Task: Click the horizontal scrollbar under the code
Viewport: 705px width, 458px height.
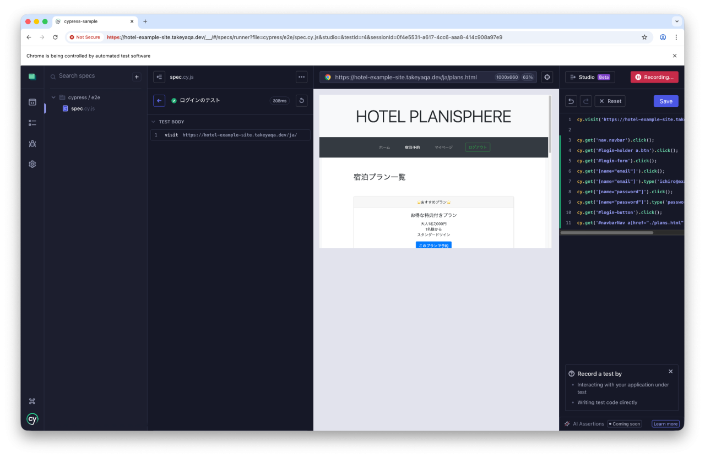Action: pos(606,233)
